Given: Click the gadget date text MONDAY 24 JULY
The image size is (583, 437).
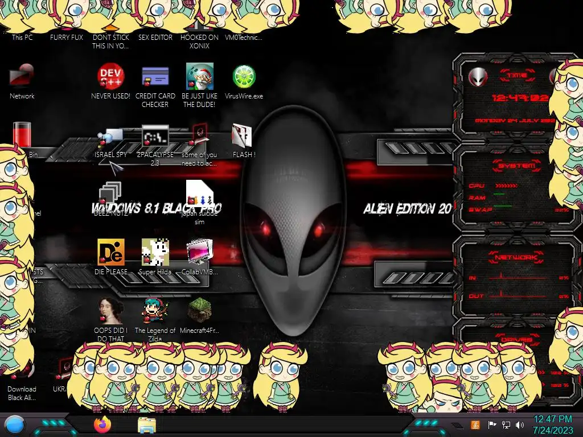Looking at the screenshot, I should (x=515, y=121).
